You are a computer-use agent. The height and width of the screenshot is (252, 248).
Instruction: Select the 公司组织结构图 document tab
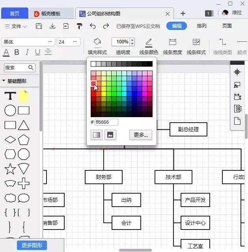[x=125, y=13]
